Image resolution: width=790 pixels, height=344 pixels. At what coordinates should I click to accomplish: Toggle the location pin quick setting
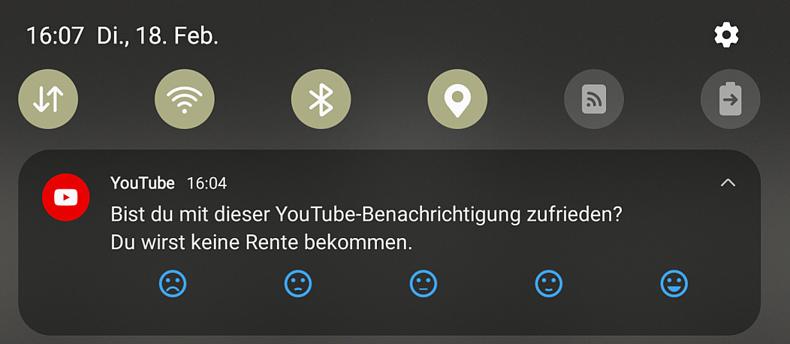tap(457, 99)
